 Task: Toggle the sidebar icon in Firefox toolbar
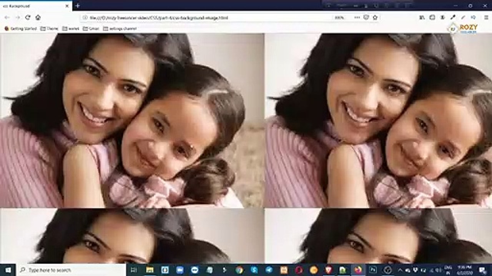(x=432, y=18)
